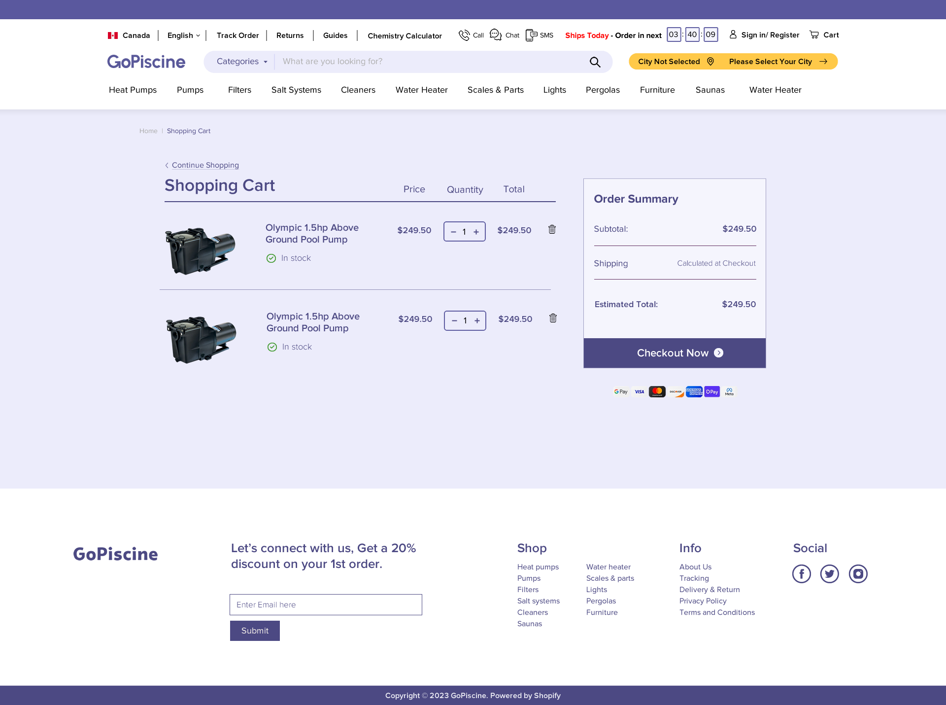Click Sign in/ Register

coord(770,35)
